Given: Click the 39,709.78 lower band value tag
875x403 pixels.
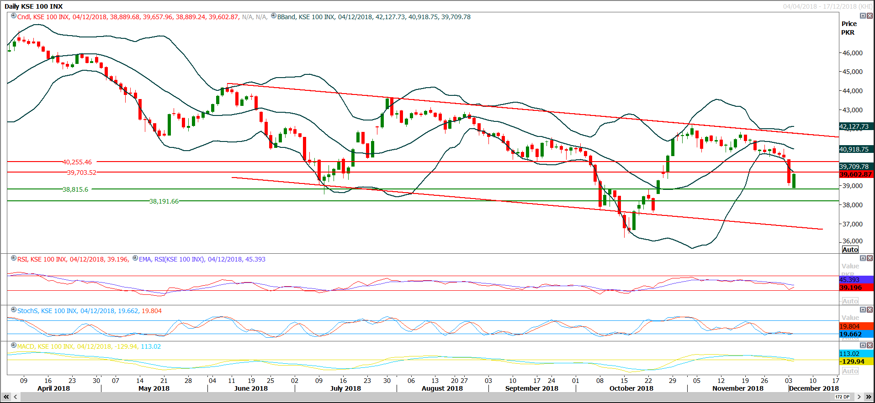Looking at the screenshot, I should click(x=856, y=167).
